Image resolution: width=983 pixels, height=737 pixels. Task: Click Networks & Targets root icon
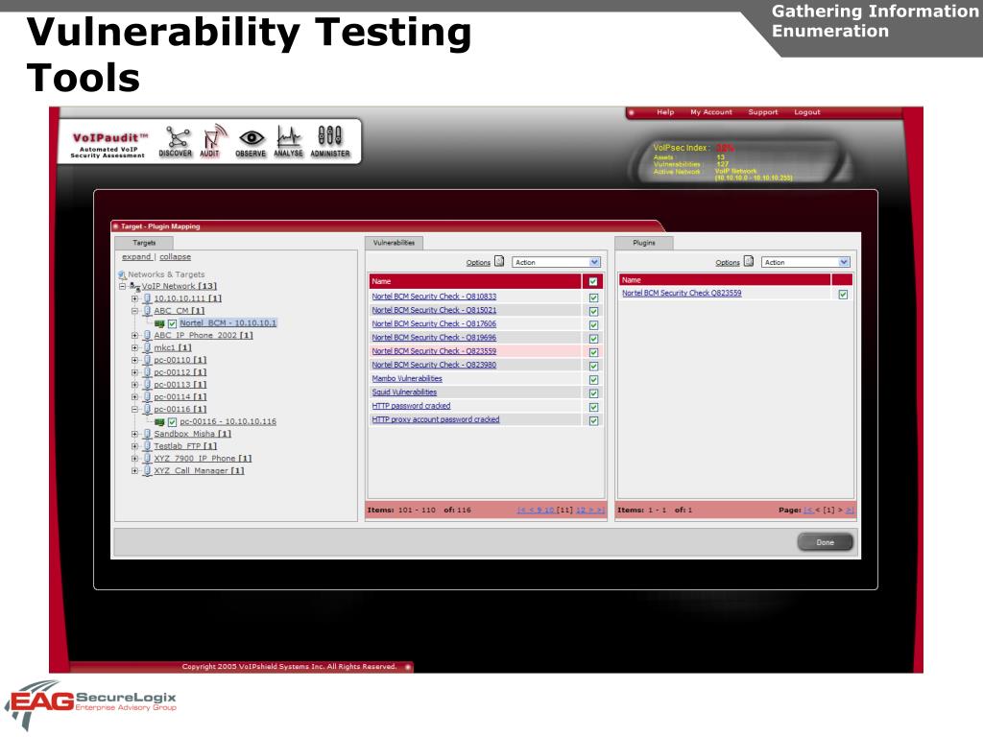[122, 274]
